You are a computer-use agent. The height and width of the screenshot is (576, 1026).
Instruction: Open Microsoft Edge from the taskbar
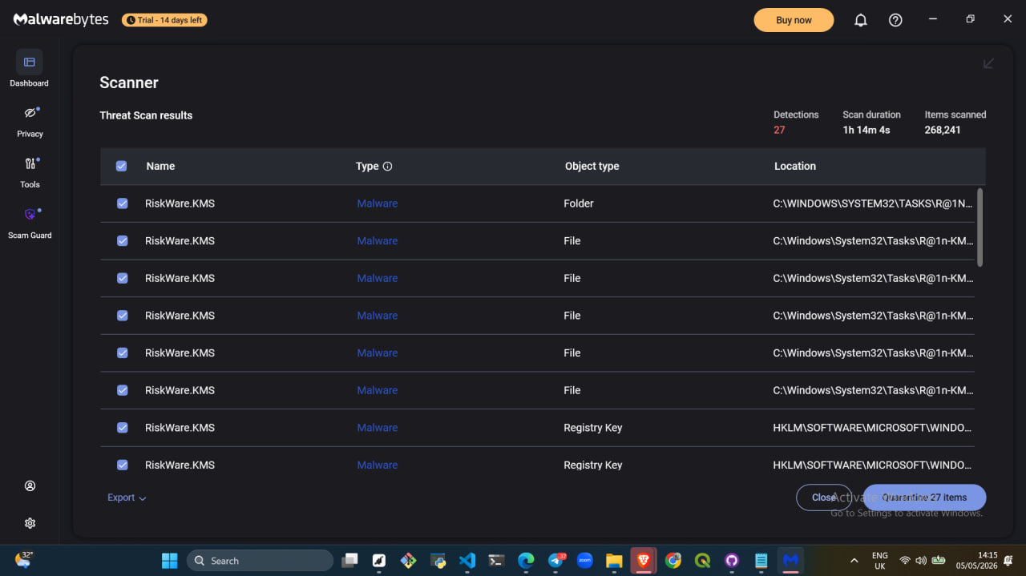(526, 561)
